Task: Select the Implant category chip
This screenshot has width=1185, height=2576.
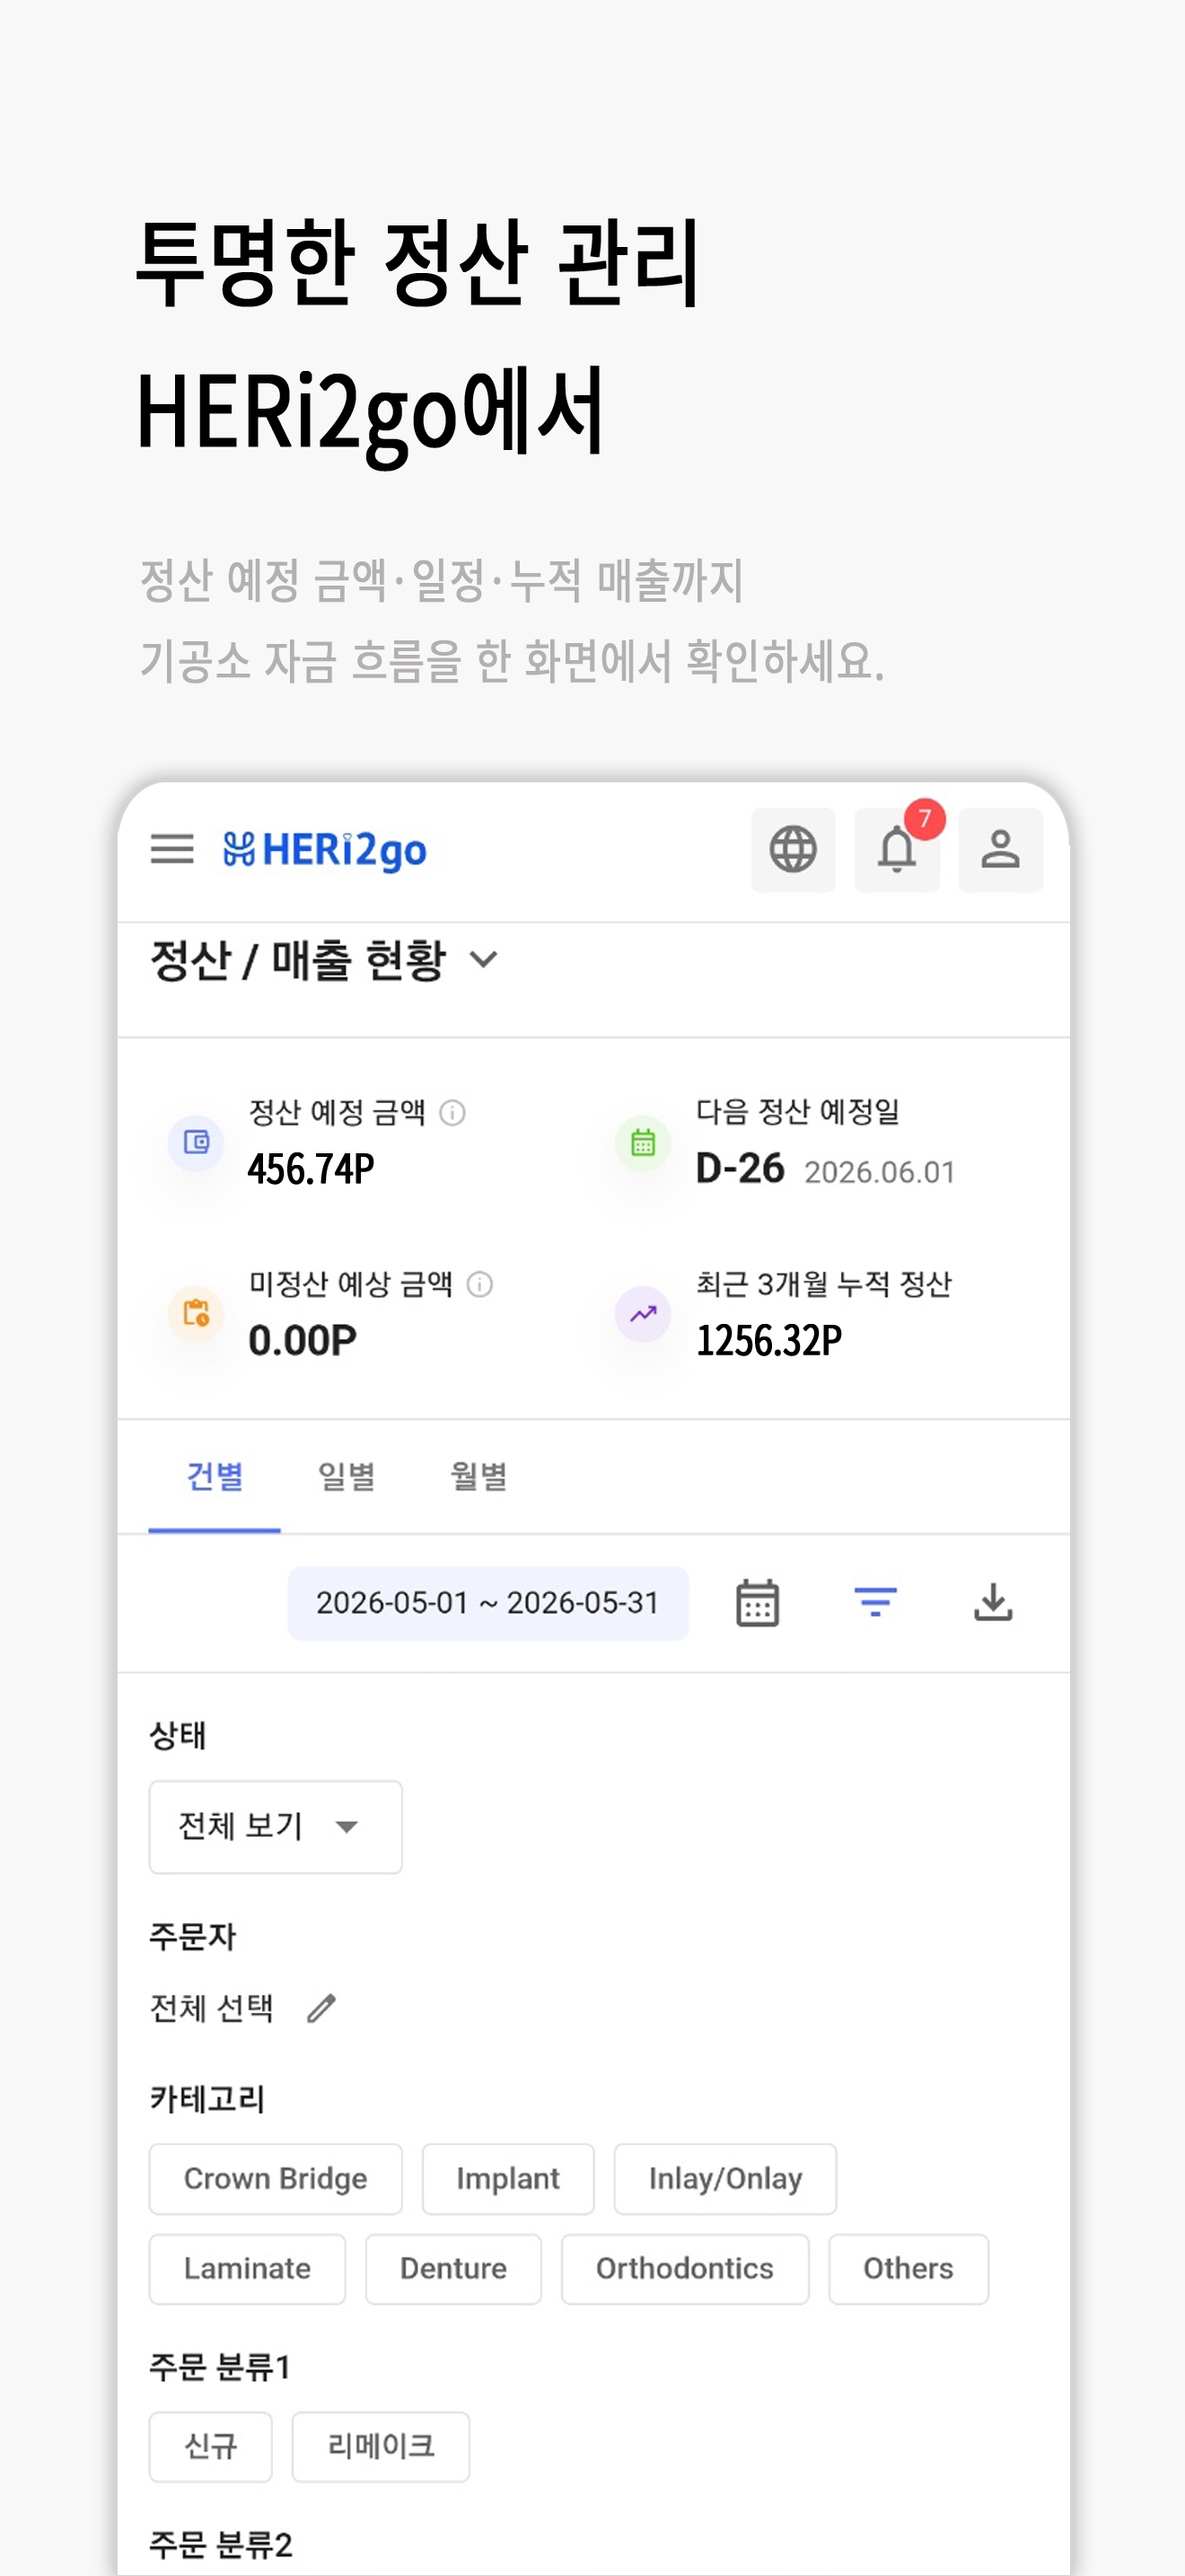Action: [x=507, y=2178]
